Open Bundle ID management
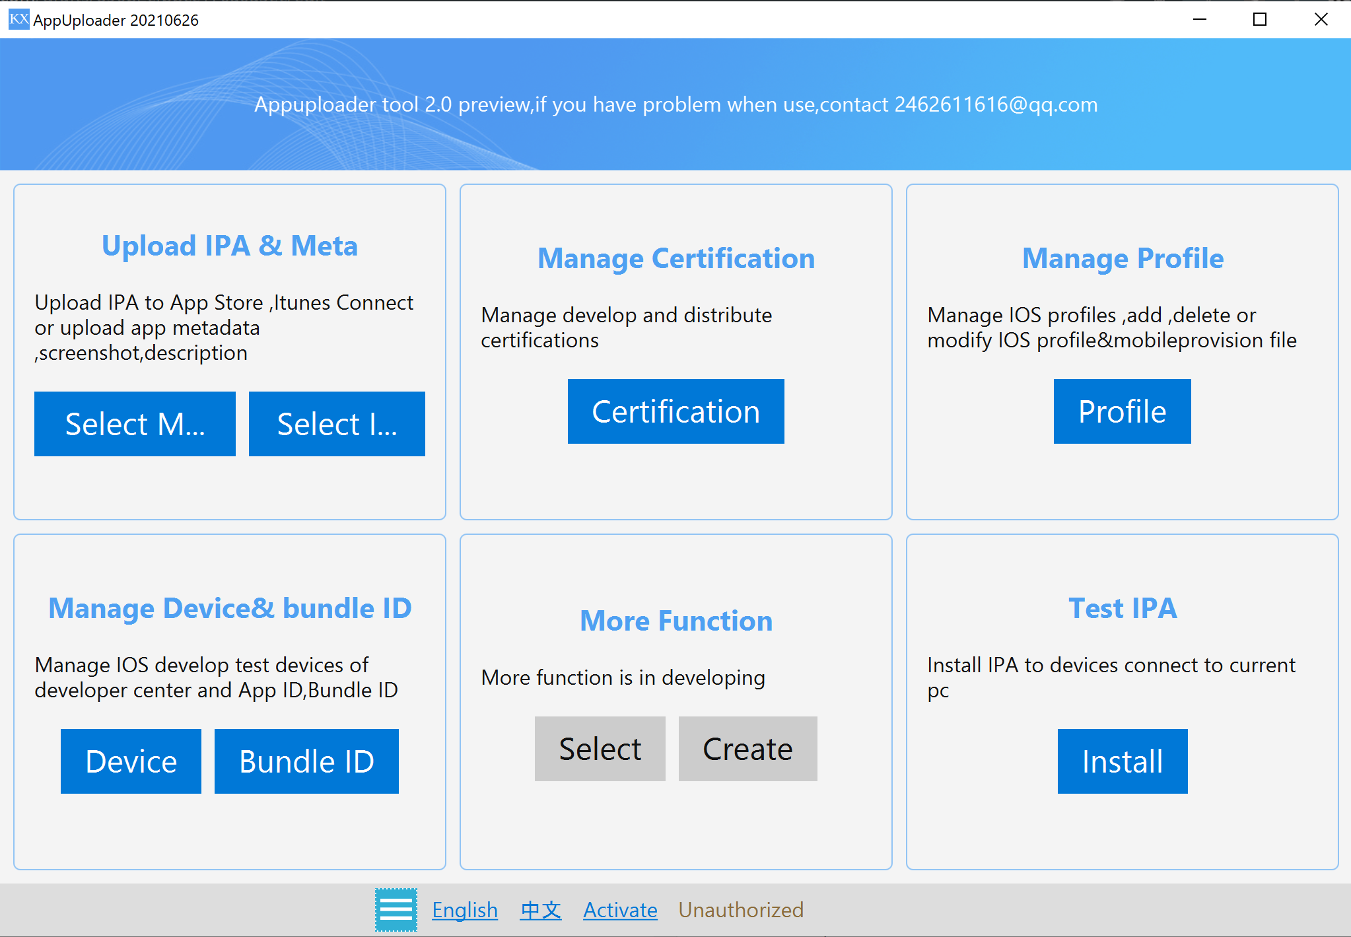Viewport: 1351px width, 937px height. [306, 761]
